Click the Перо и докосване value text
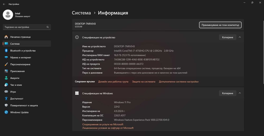264x136 pixels. [x=150, y=73]
